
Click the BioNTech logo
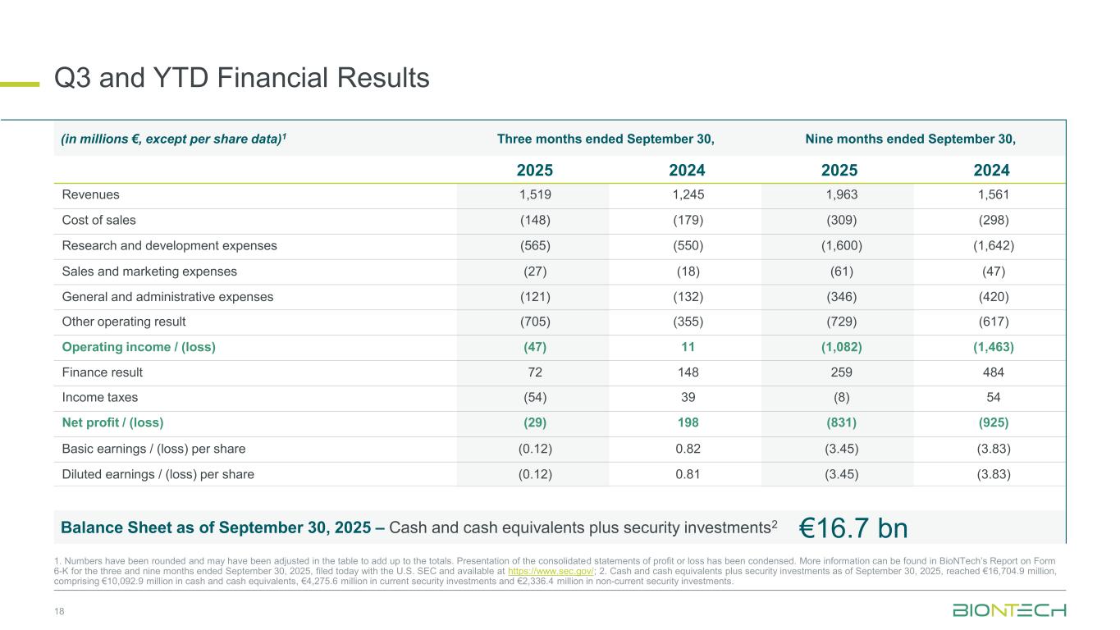tap(1008, 610)
